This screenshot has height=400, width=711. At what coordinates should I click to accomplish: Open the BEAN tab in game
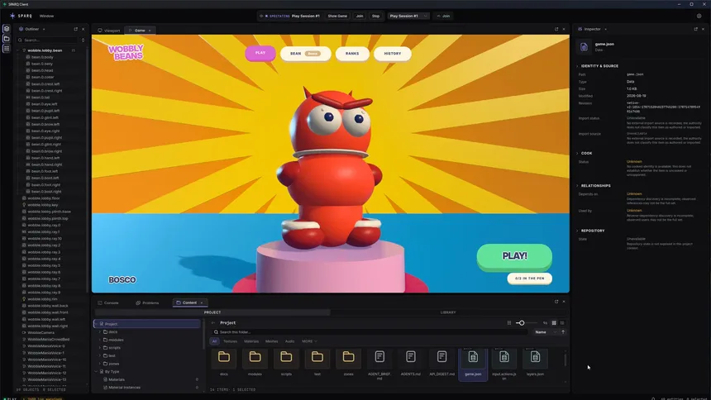coord(305,54)
